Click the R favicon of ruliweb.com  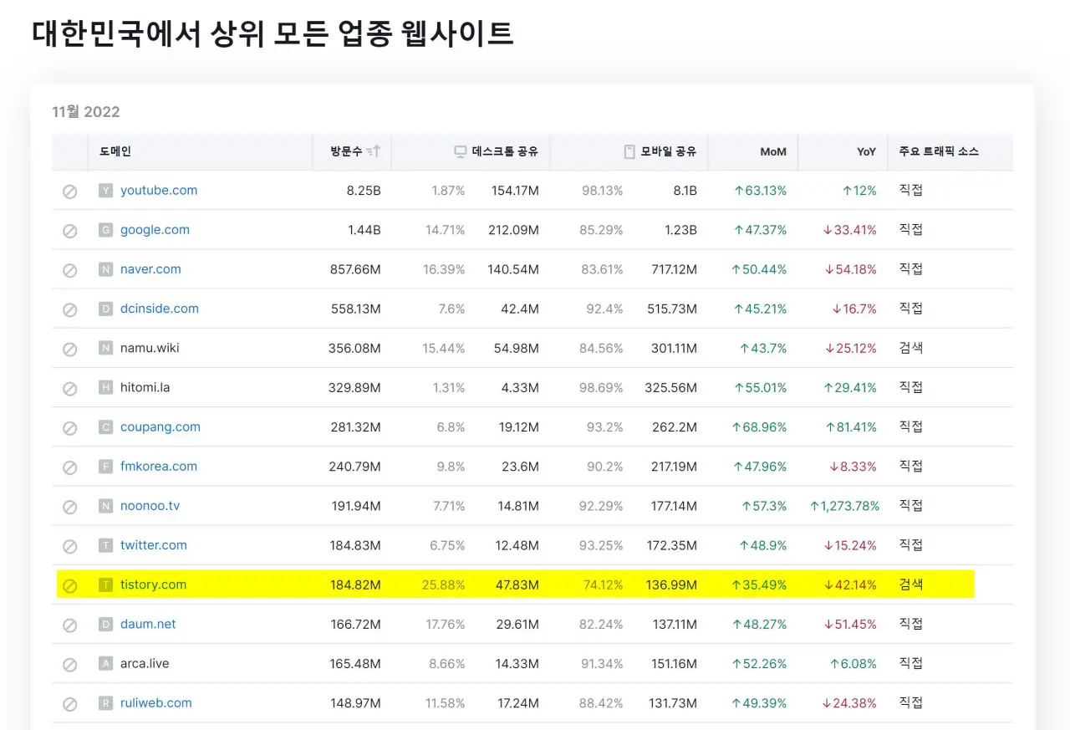click(105, 703)
